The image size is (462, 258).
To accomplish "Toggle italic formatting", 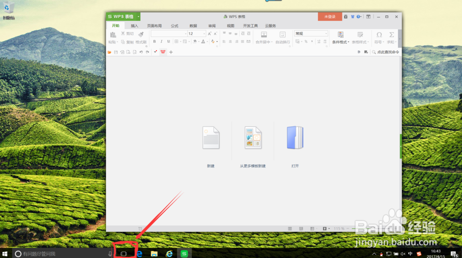I will pyautogui.click(x=161, y=42).
